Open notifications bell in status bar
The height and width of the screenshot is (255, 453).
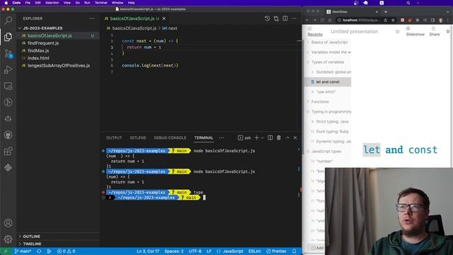pos(294,251)
